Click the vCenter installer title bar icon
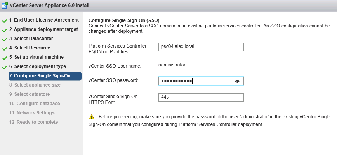The height and width of the screenshot is (155, 337). point(5,5)
